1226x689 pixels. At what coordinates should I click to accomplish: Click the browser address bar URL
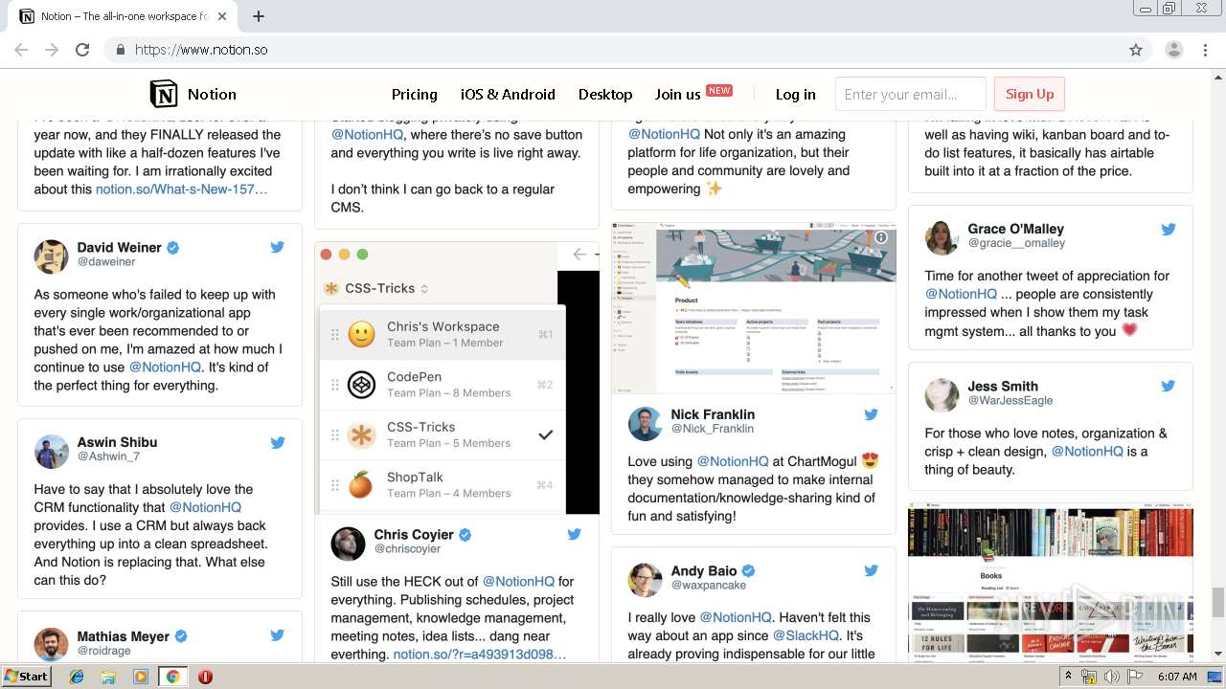click(x=201, y=50)
